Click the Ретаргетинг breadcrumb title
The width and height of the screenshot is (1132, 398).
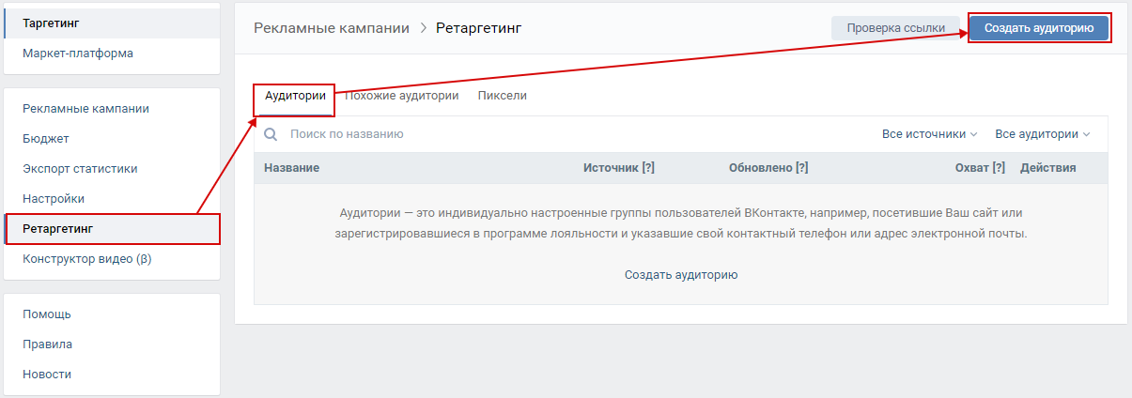coord(479,28)
